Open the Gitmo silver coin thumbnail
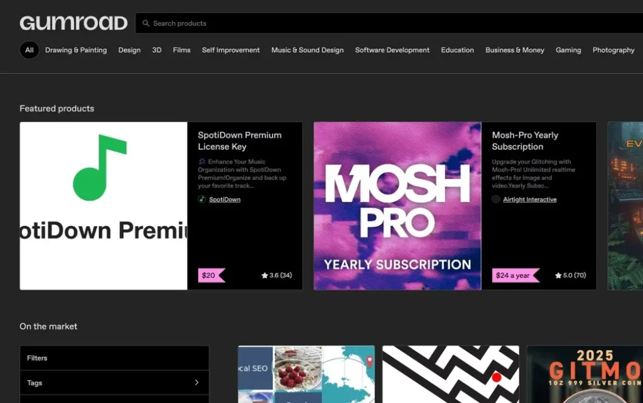The image size is (643, 403). [x=585, y=374]
